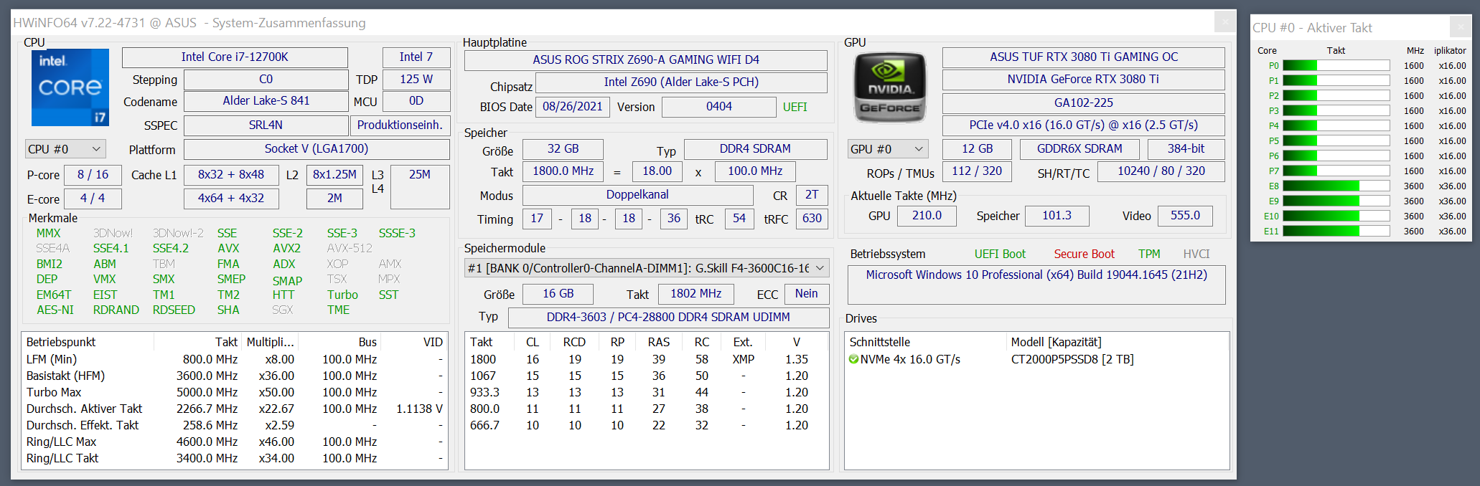
Task: Click the VID column header
Action: click(414, 342)
